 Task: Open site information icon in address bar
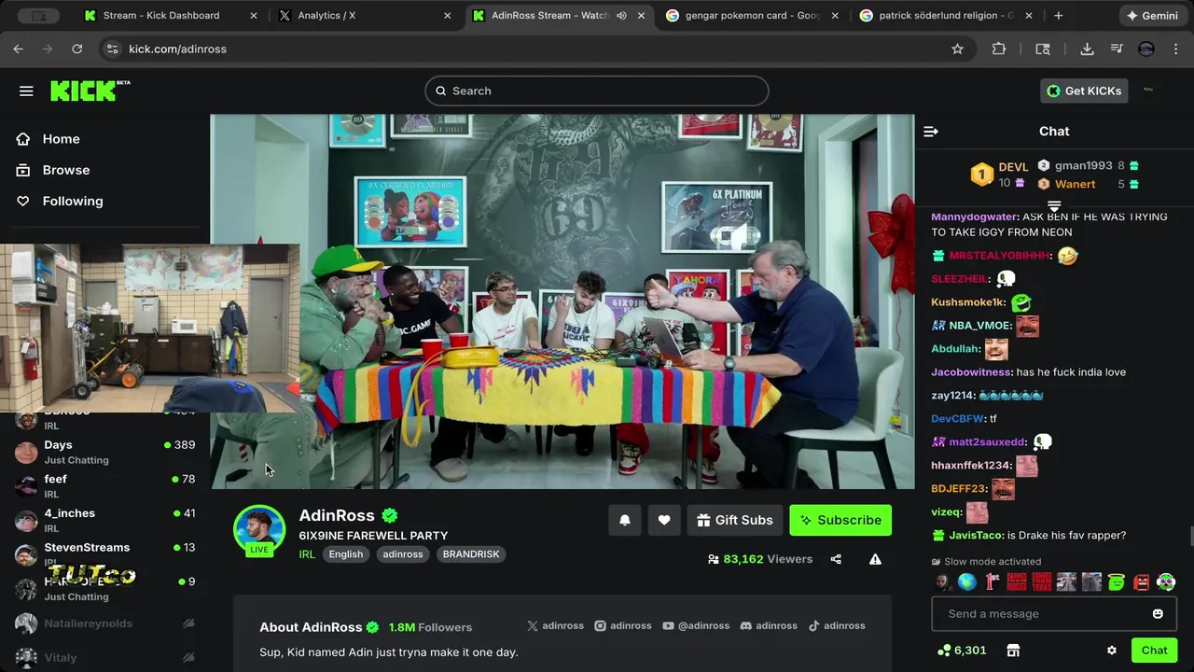[x=112, y=49]
